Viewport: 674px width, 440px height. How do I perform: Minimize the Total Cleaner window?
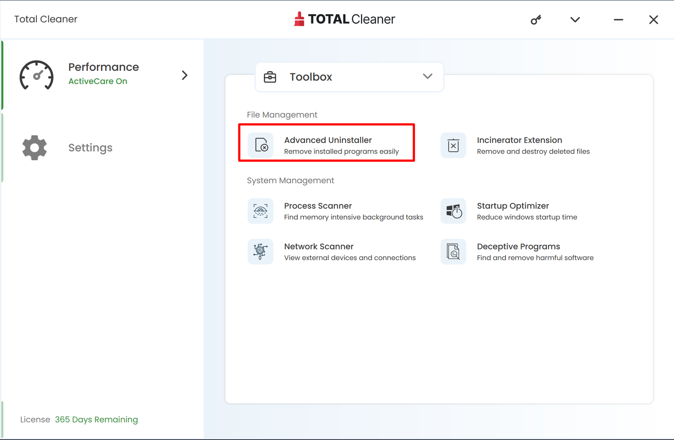click(x=618, y=19)
